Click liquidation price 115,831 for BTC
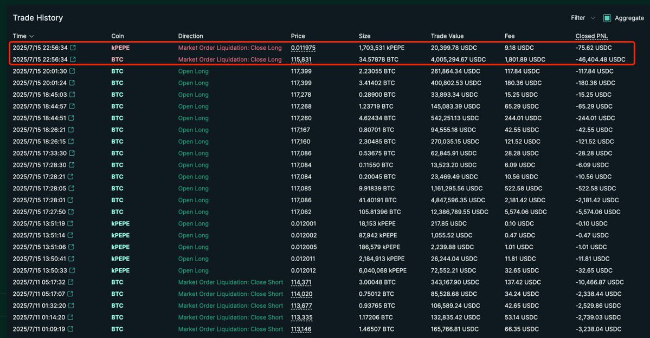 coord(301,59)
